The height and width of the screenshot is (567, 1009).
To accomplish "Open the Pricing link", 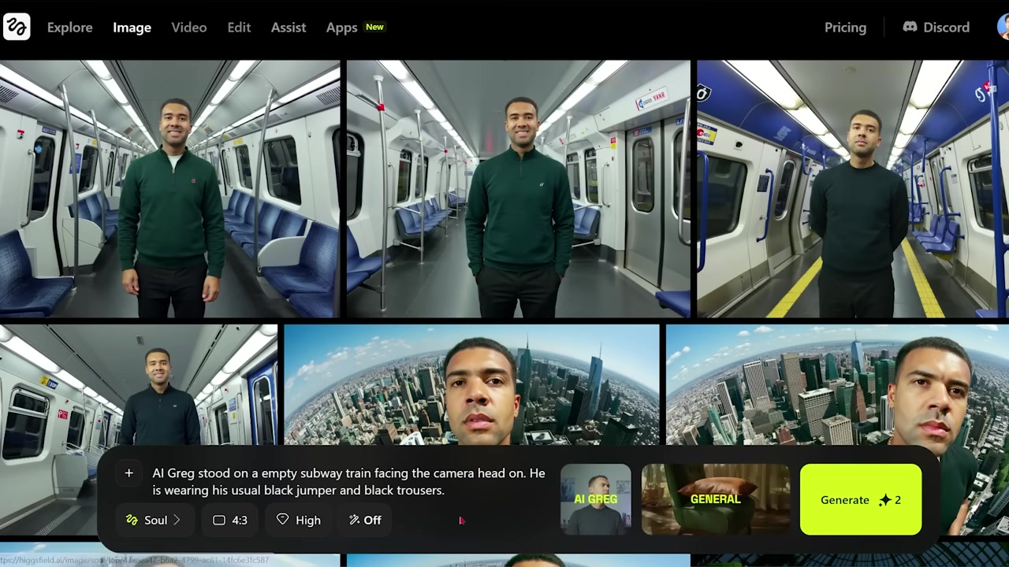I will click(845, 27).
